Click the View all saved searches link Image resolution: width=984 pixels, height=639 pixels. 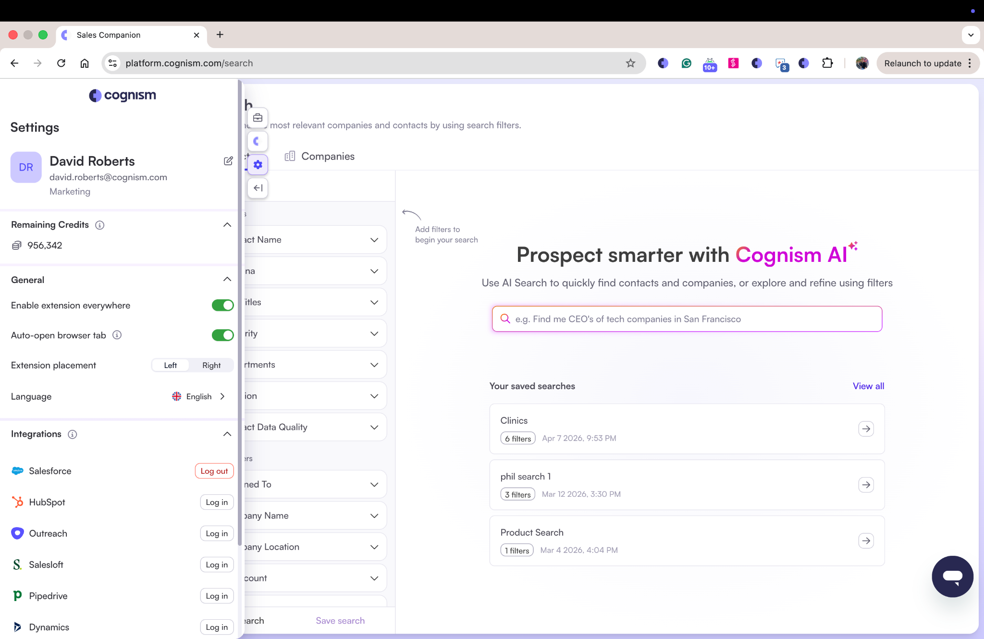click(868, 386)
